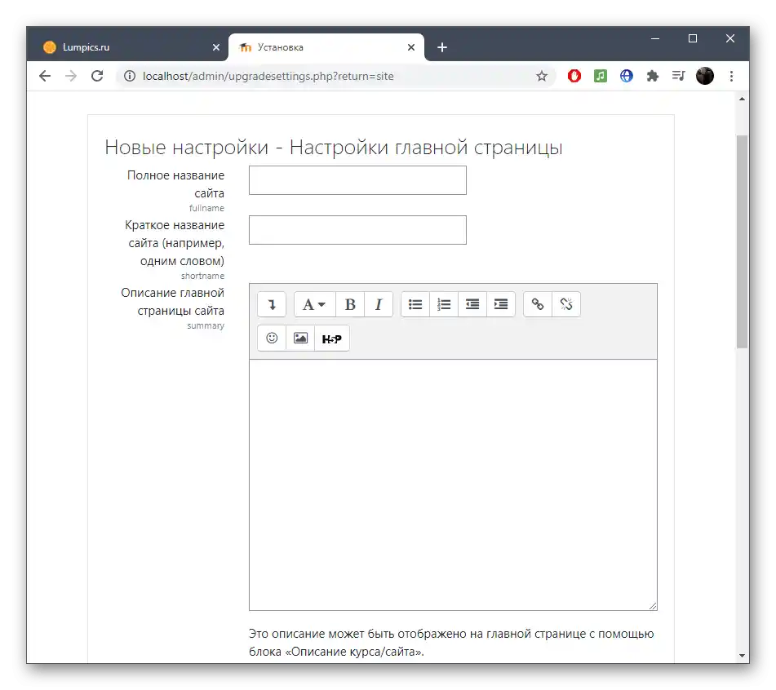This screenshot has width=776, height=690.
Task: Open the extensions puzzle piece menu
Action: tap(653, 76)
